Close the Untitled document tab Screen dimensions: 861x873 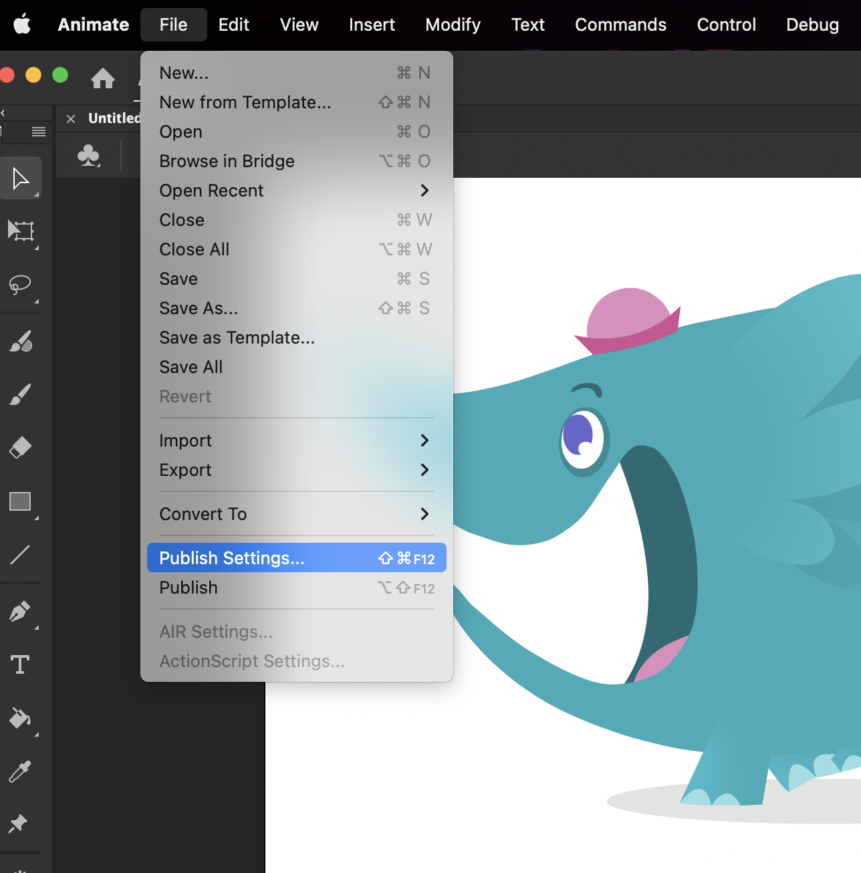(x=71, y=119)
